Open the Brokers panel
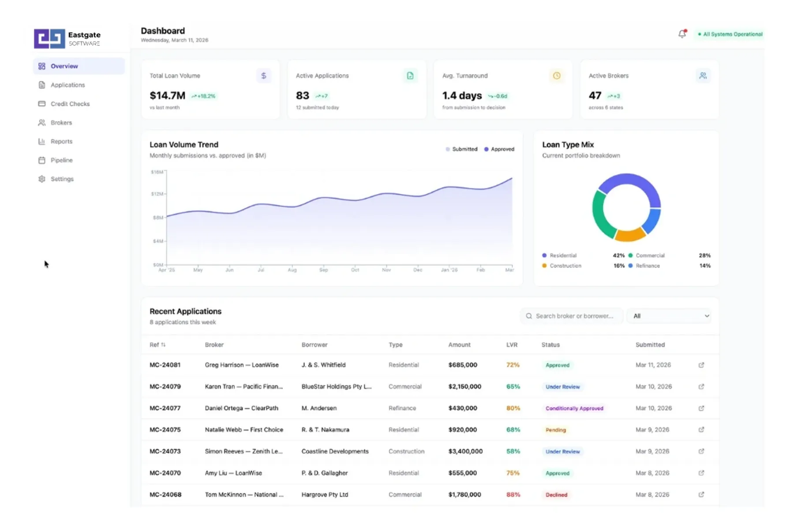The width and height of the screenshot is (794, 529). point(61,123)
